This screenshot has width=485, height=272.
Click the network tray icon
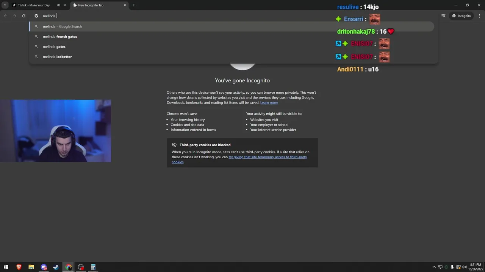[440, 267]
